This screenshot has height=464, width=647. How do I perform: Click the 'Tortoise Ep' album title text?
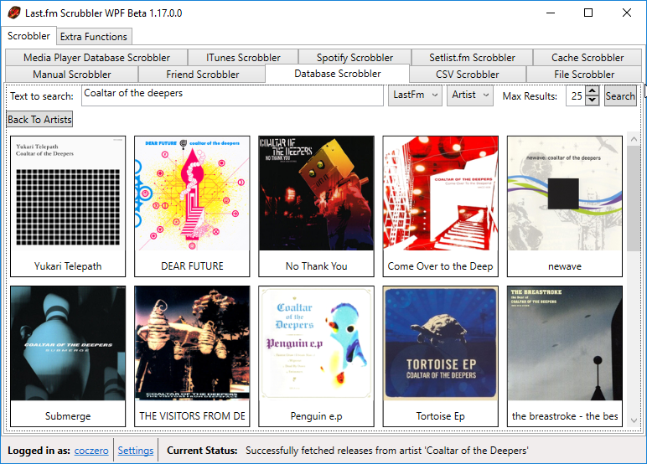[x=441, y=416]
